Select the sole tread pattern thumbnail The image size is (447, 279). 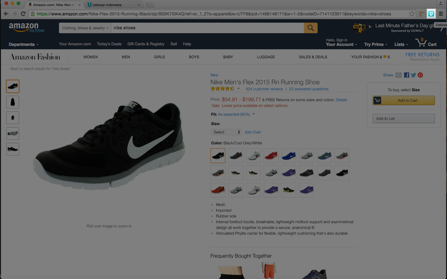coord(13,134)
